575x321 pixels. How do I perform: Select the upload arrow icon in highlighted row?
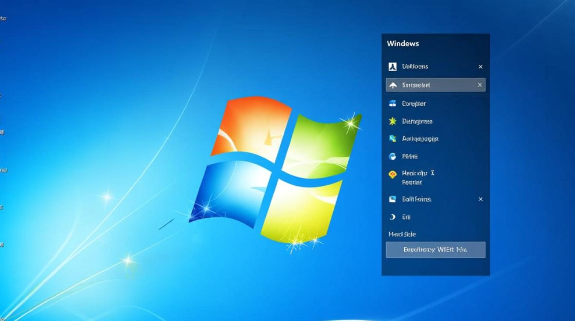[393, 85]
